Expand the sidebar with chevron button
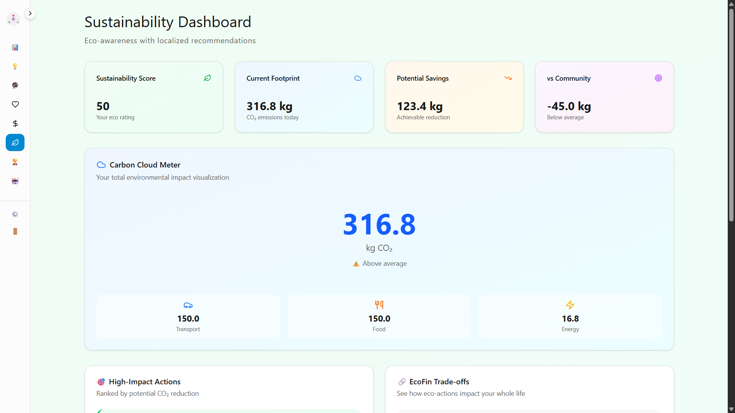The width and height of the screenshot is (735, 413). pyautogui.click(x=30, y=13)
